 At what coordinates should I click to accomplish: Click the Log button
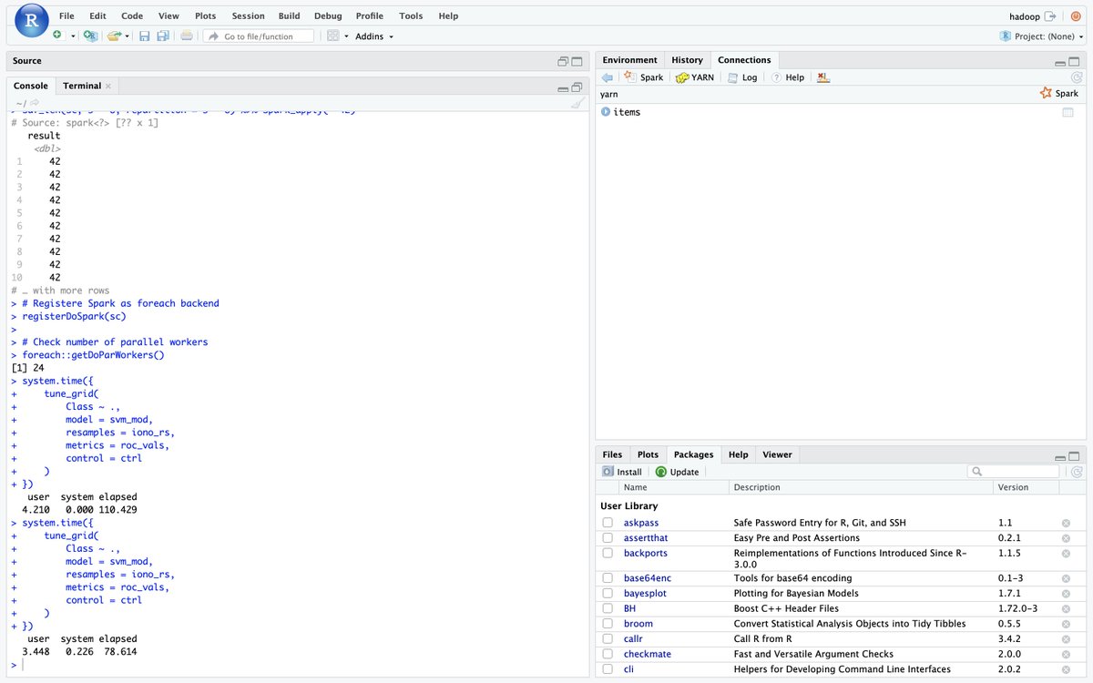[x=742, y=77]
